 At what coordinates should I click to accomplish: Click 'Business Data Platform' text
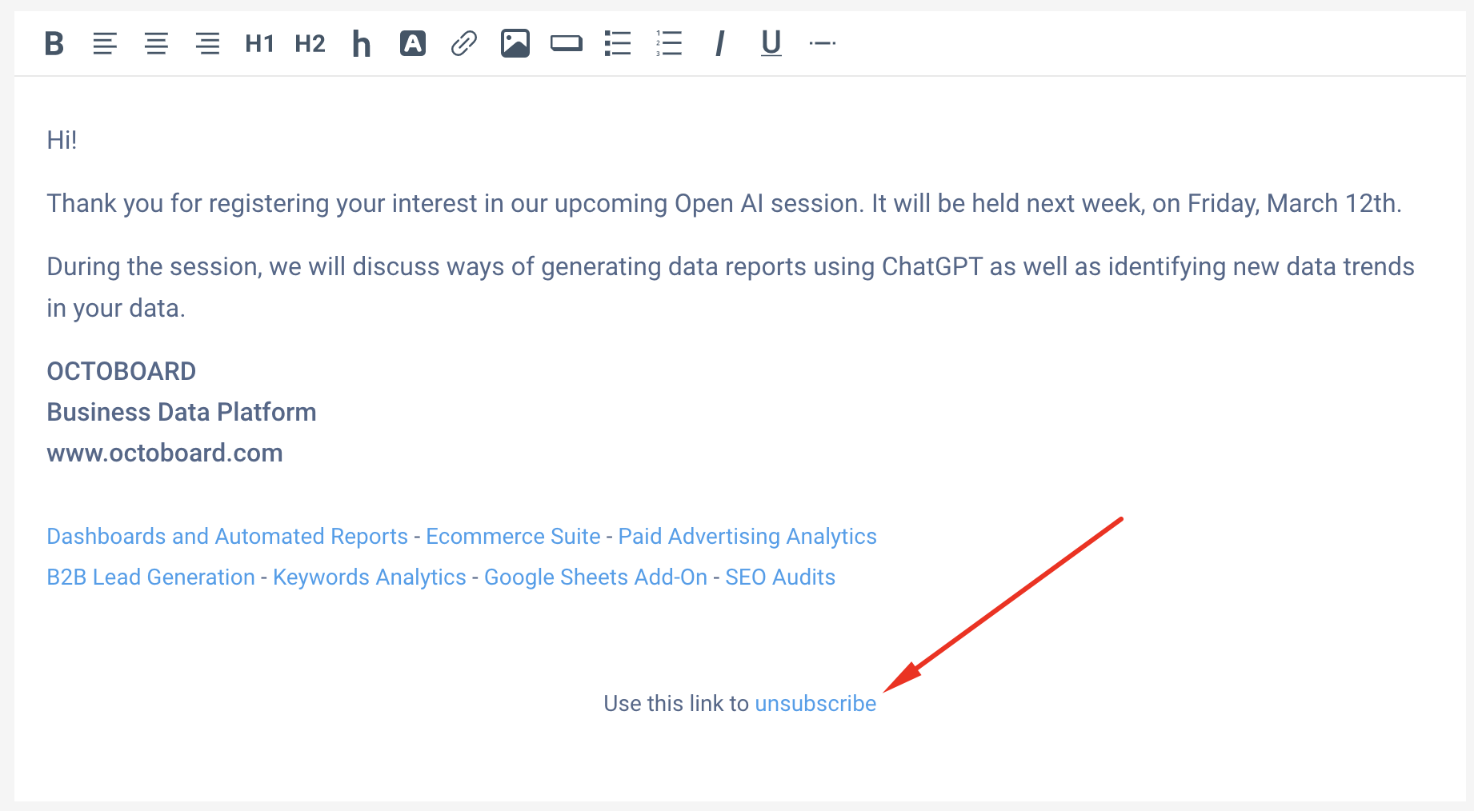[182, 412]
